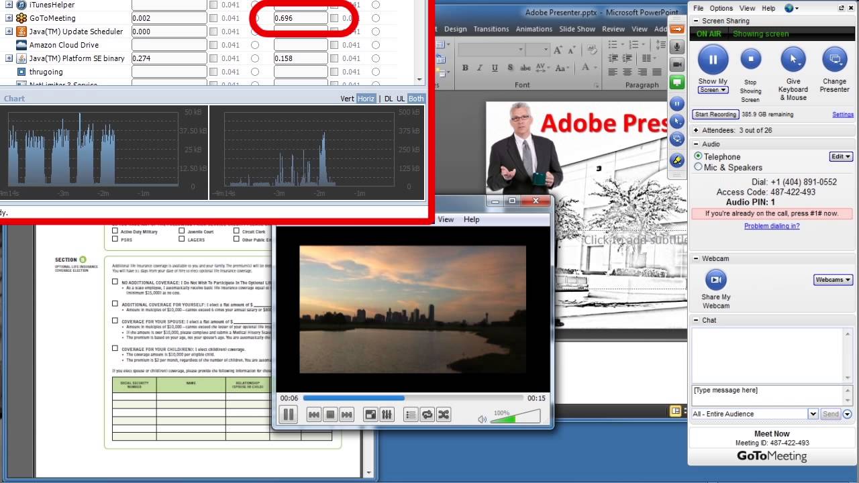Click next track button in media player
This screenshot has width=859, height=483.
point(346,415)
